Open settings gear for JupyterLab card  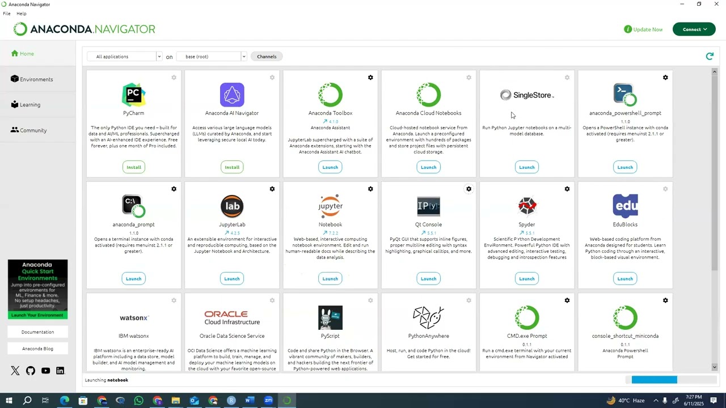[x=272, y=189]
